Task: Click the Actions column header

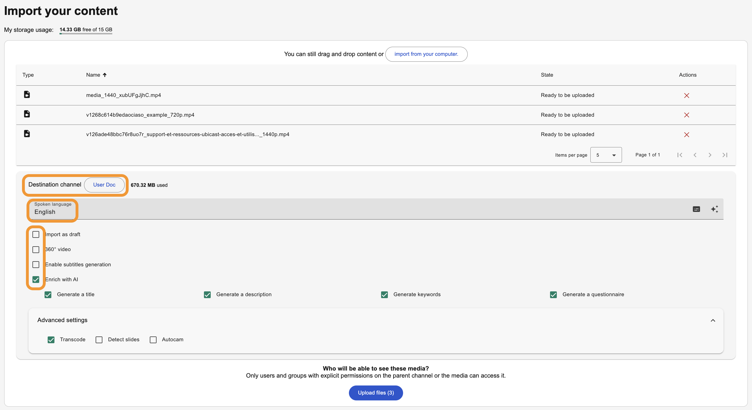Action: coord(687,75)
